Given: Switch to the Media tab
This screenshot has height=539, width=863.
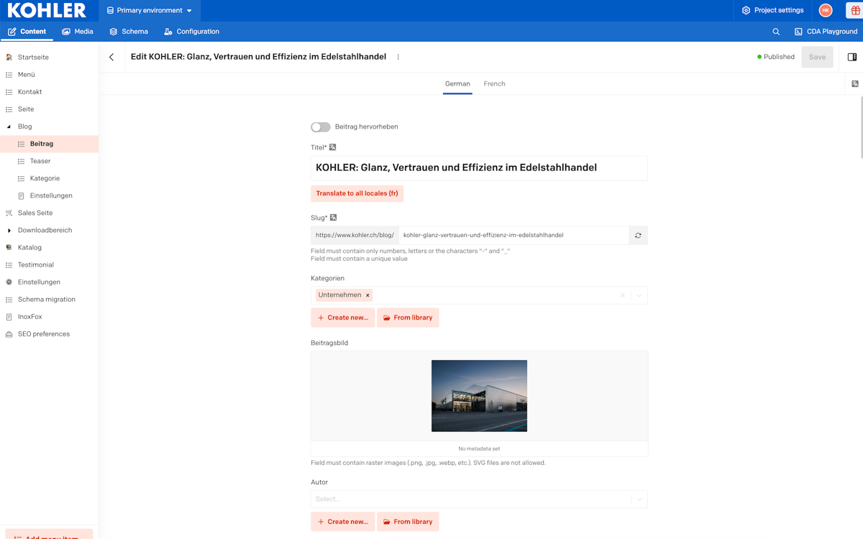Looking at the screenshot, I should (78, 32).
